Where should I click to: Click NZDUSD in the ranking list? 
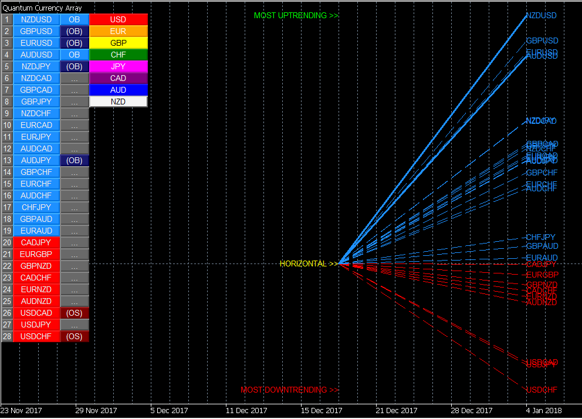tap(36, 19)
